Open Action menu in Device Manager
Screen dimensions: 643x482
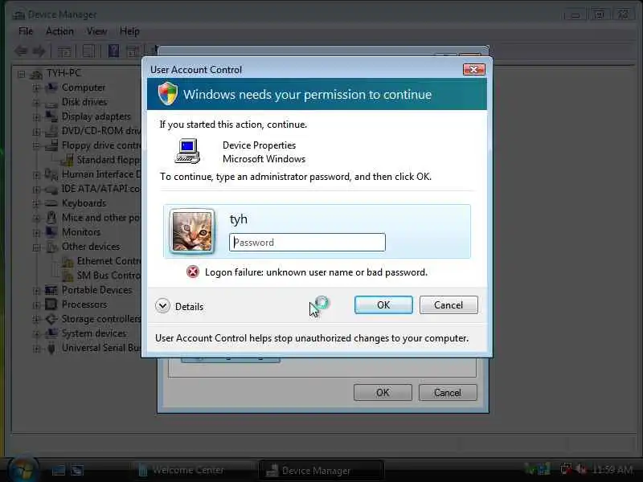pos(59,31)
